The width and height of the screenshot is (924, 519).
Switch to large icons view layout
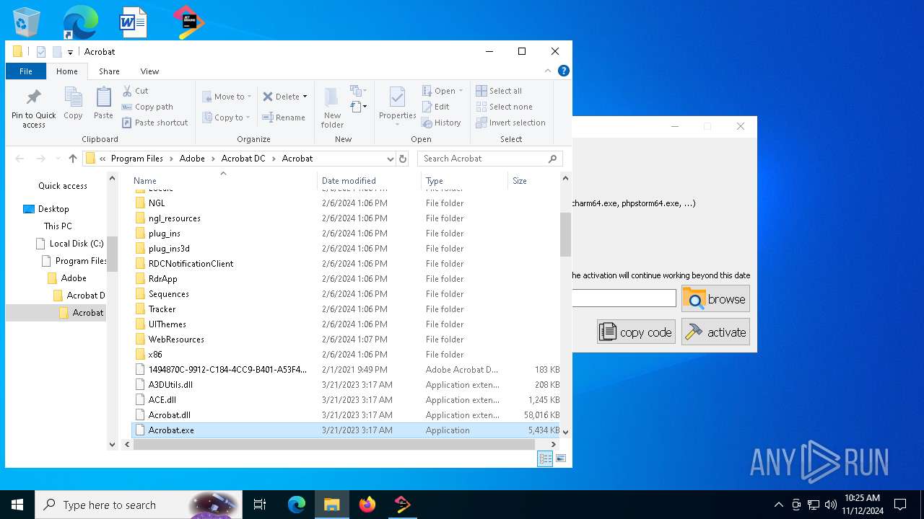[561, 458]
